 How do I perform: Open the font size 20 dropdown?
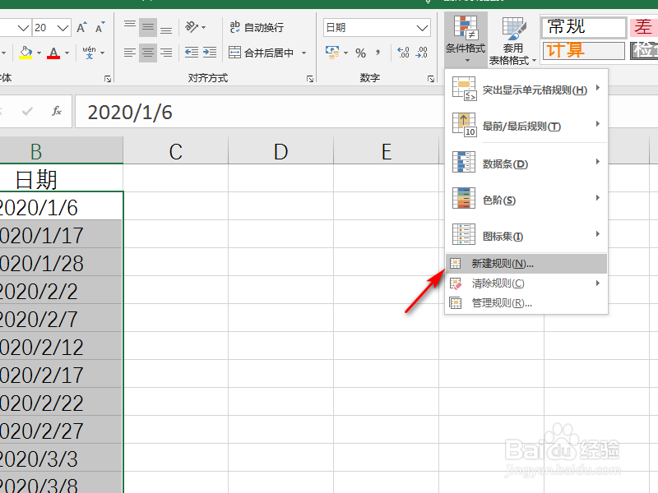coord(63,28)
